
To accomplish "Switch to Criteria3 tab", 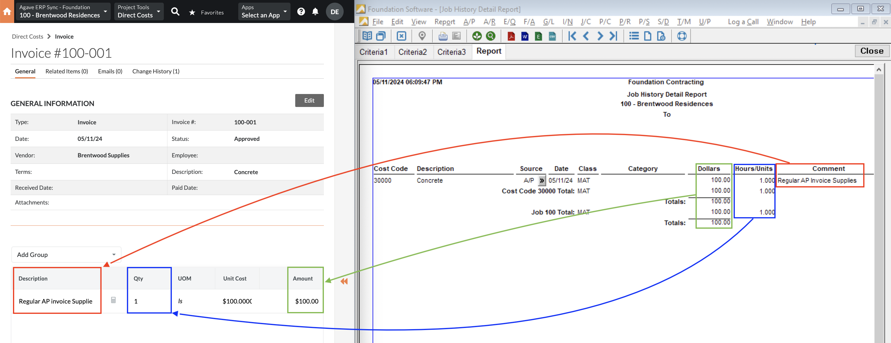I will click(x=452, y=52).
